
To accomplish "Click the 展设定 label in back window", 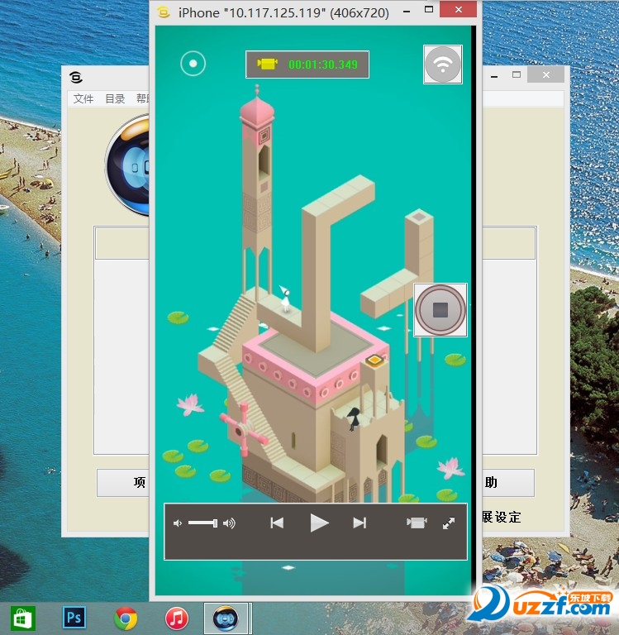I will (x=501, y=517).
